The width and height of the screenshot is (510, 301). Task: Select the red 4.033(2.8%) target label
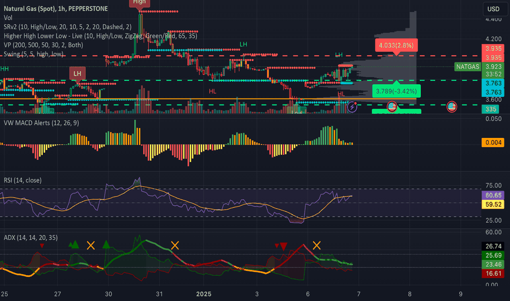tap(396, 45)
